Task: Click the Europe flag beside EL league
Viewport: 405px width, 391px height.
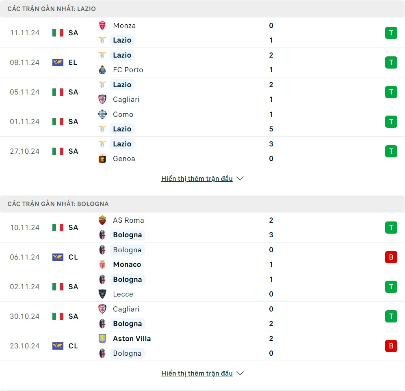Action: click(x=58, y=62)
